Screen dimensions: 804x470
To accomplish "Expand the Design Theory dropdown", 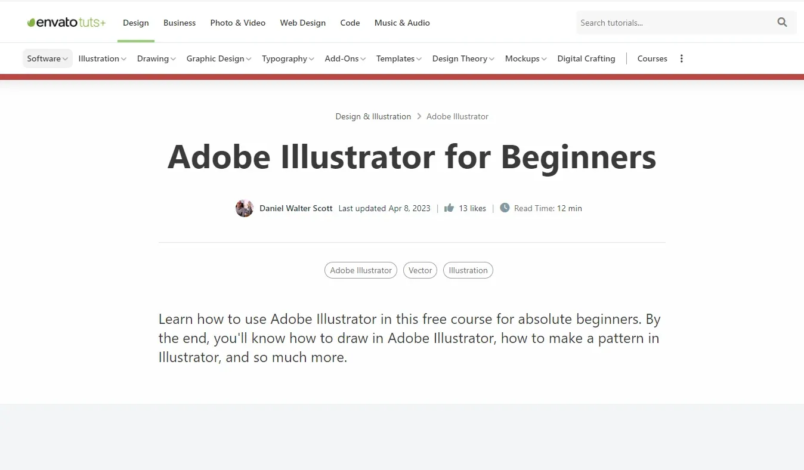I will [x=463, y=58].
